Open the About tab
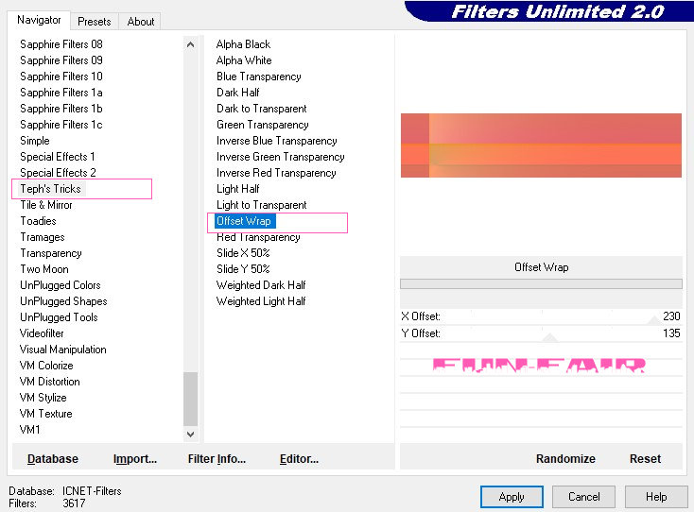 tap(141, 21)
